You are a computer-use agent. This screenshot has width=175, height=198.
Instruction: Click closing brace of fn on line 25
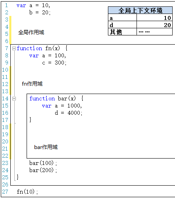click(17, 177)
